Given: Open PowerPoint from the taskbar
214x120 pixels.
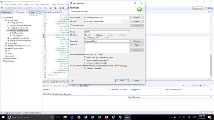Looking at the screenshot, I should coord(106,117).
